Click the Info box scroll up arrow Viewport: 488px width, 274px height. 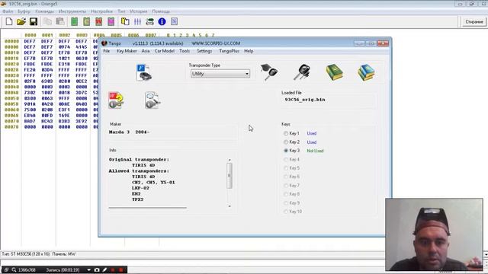point(230,160)
